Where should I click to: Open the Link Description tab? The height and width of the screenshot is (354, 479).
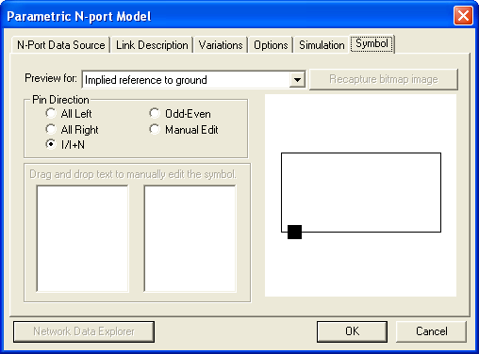tap(152, 45)
